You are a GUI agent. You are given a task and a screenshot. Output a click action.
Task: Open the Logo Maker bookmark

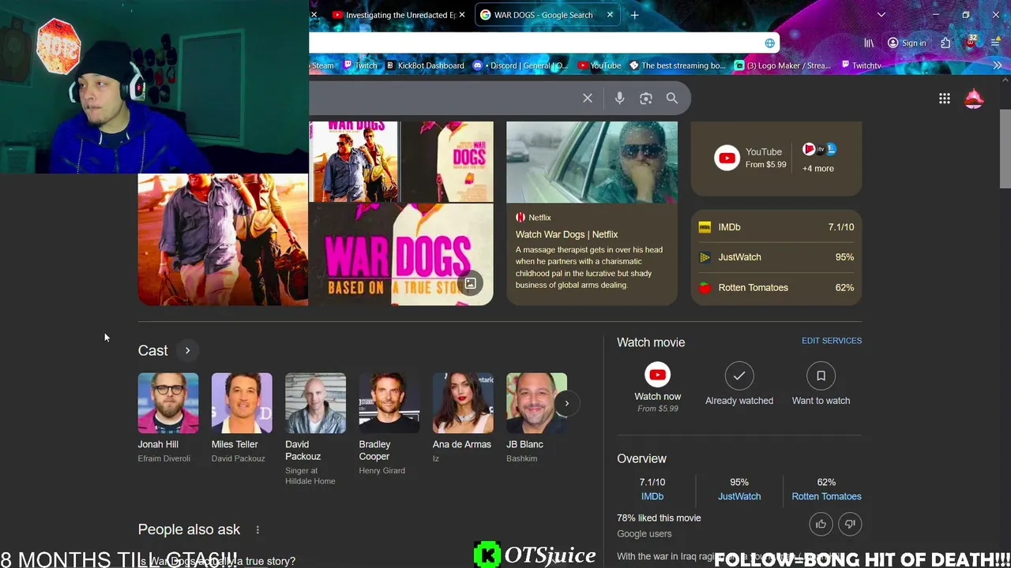(x=783, y=65)
